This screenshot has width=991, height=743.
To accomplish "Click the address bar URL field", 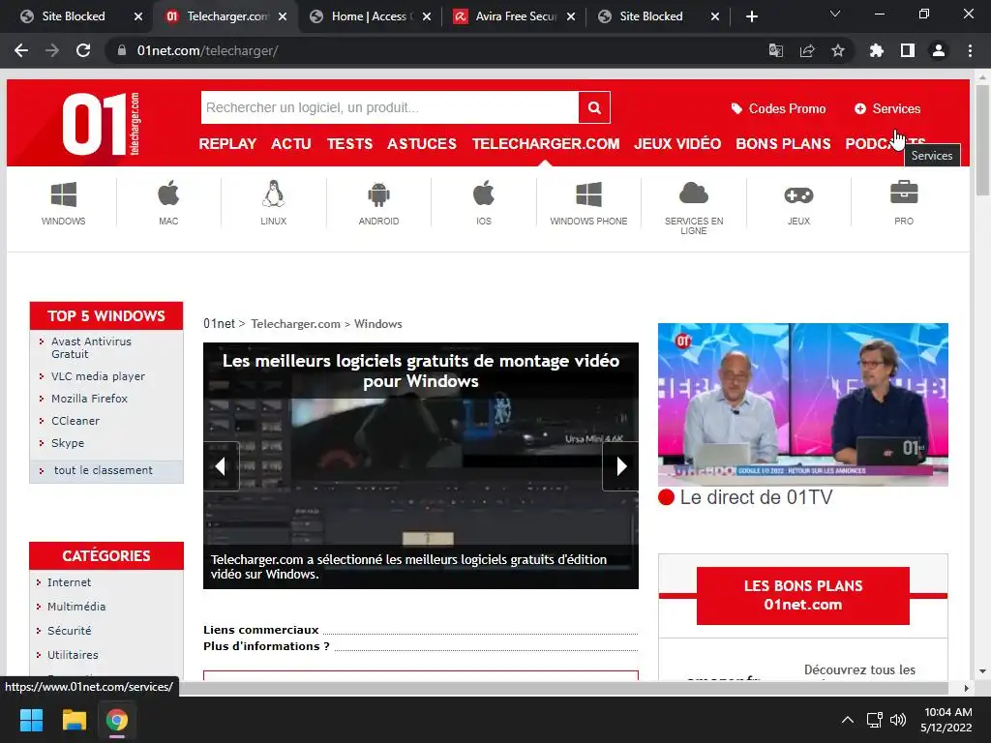I will point(436,50).
